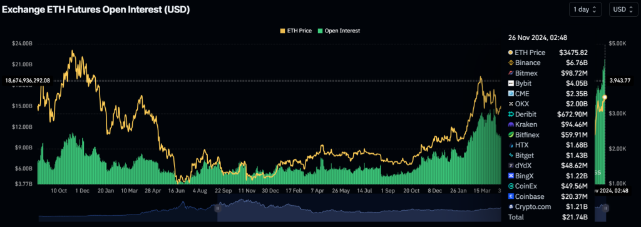Viewport: 641px width, 227px height.
Task: Click the 10 Oct x-axis date label
Action: 59,190
